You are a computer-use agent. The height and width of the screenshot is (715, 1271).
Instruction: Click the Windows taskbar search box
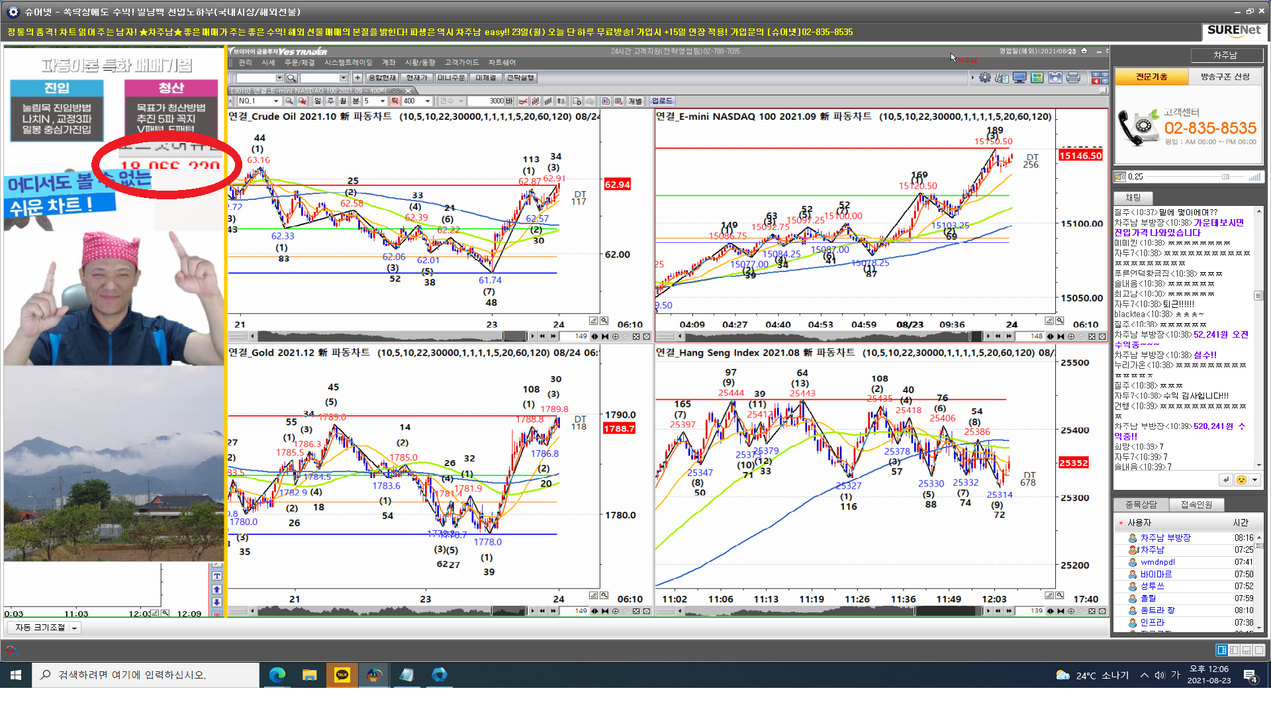point(146,675)
